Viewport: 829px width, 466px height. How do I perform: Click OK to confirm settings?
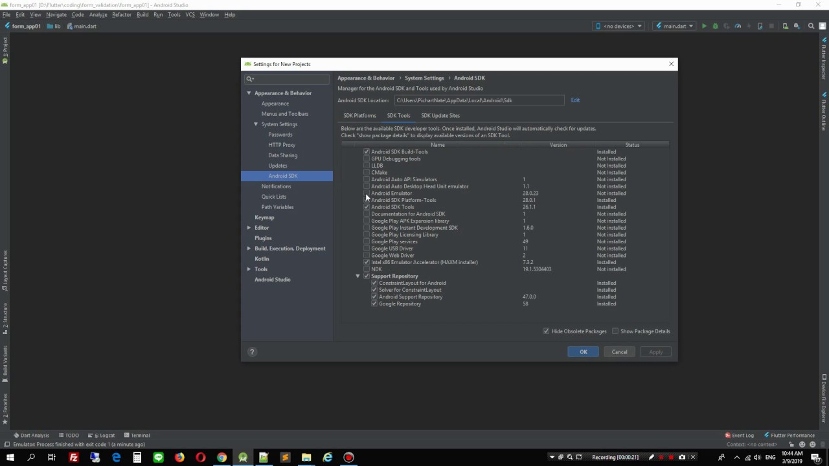pyautogui.click(x=584, y=352)
